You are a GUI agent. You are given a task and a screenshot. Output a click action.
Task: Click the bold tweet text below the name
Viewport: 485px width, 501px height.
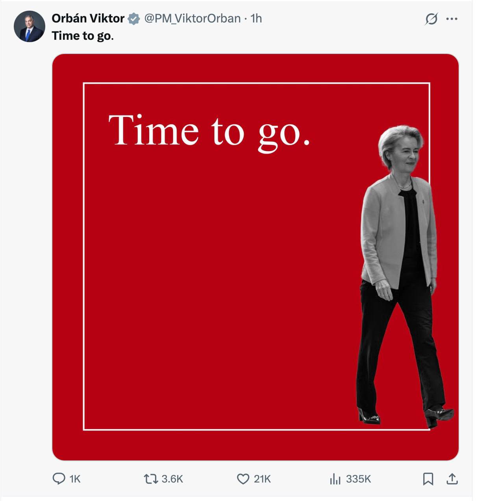click(83, 36)
